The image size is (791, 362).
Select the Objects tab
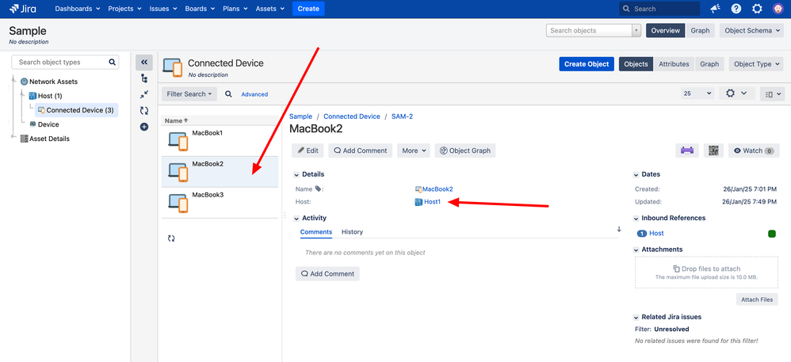pos(636,64)
